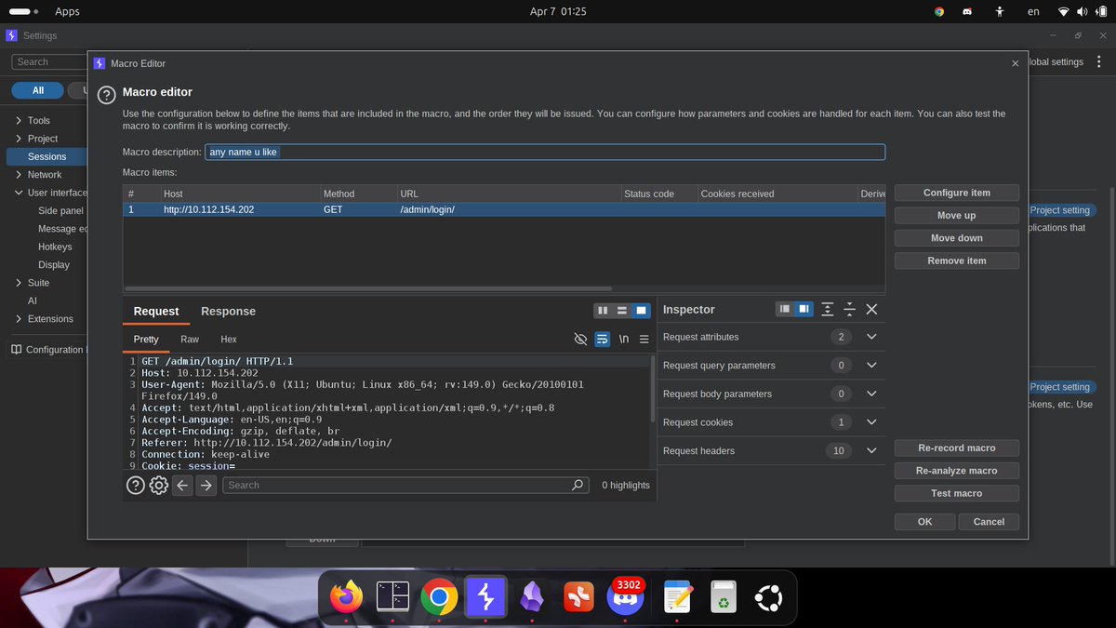The height and width of the screenshot is (628, 1116).
Task: Open the trash in the dock
Action: [723, 596]
